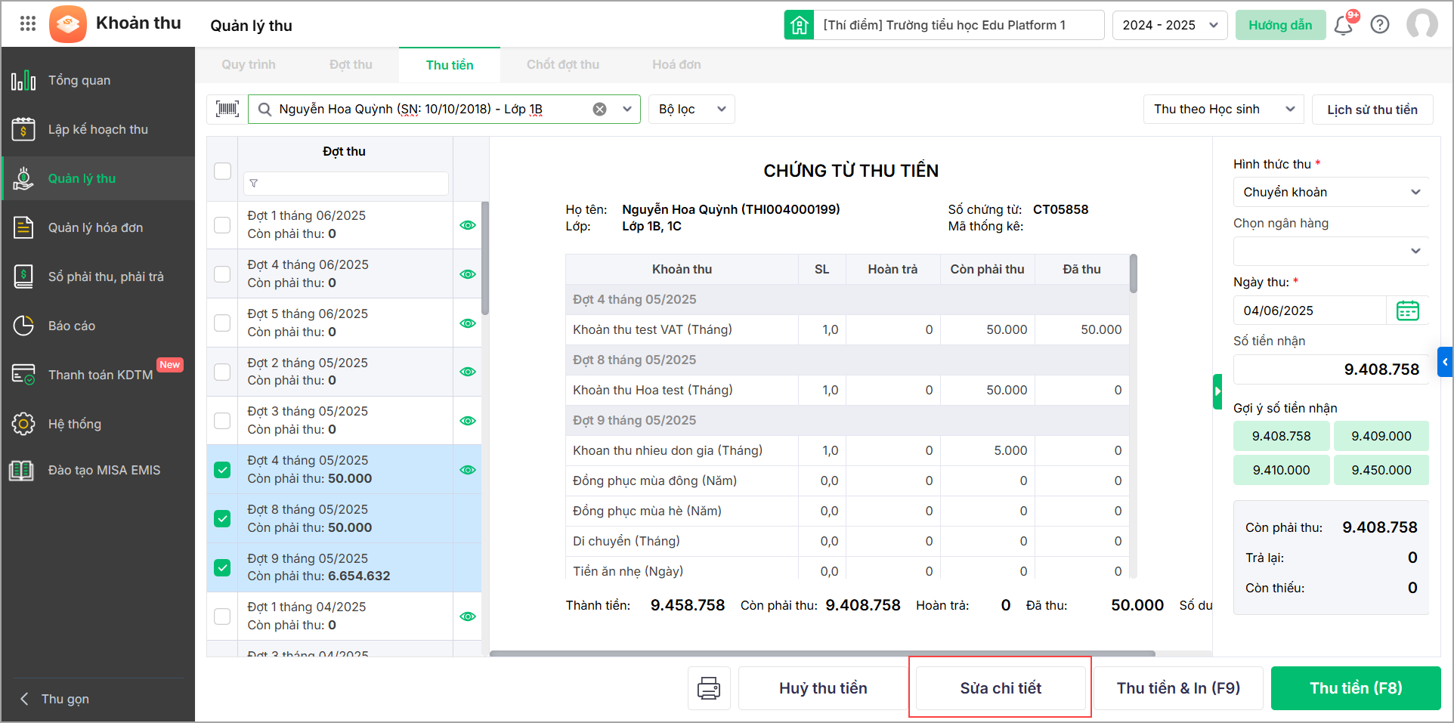Check Đợt 2 tháng 05/2025 checkbox
This screenshot has width=1454, height=723.
point(222,372)
